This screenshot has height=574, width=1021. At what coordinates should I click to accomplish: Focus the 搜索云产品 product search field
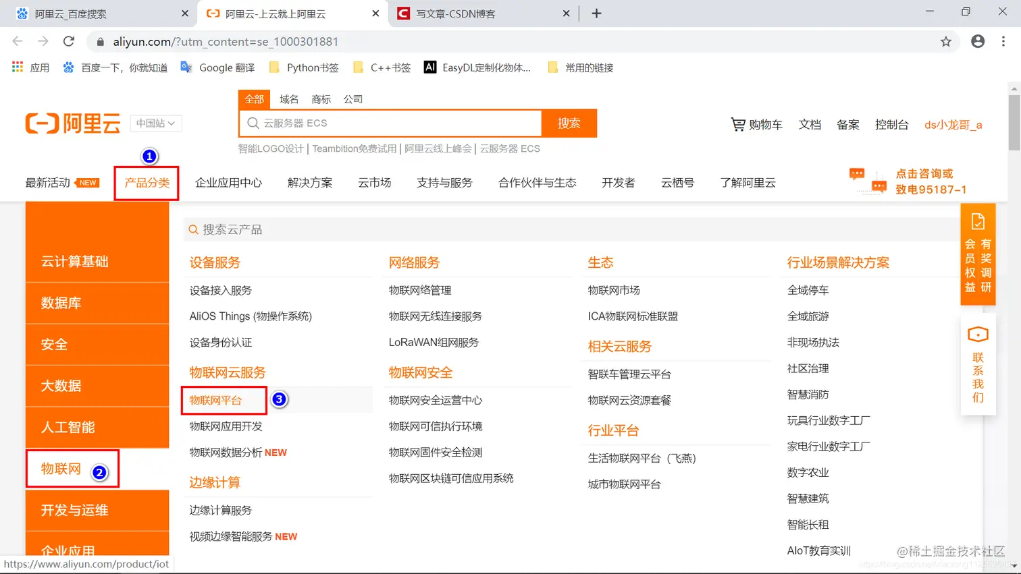point(571,229)
